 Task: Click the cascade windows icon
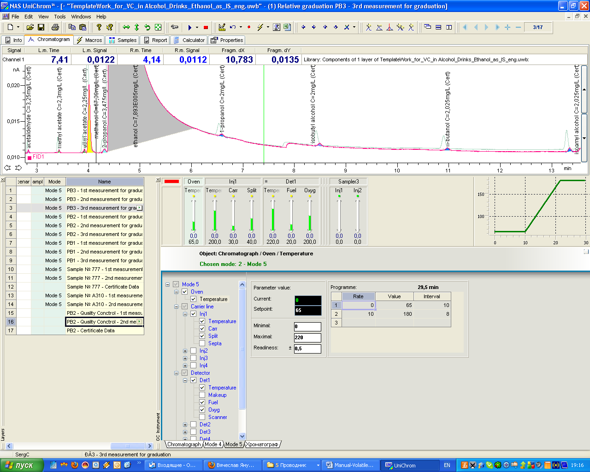(427, 27)
